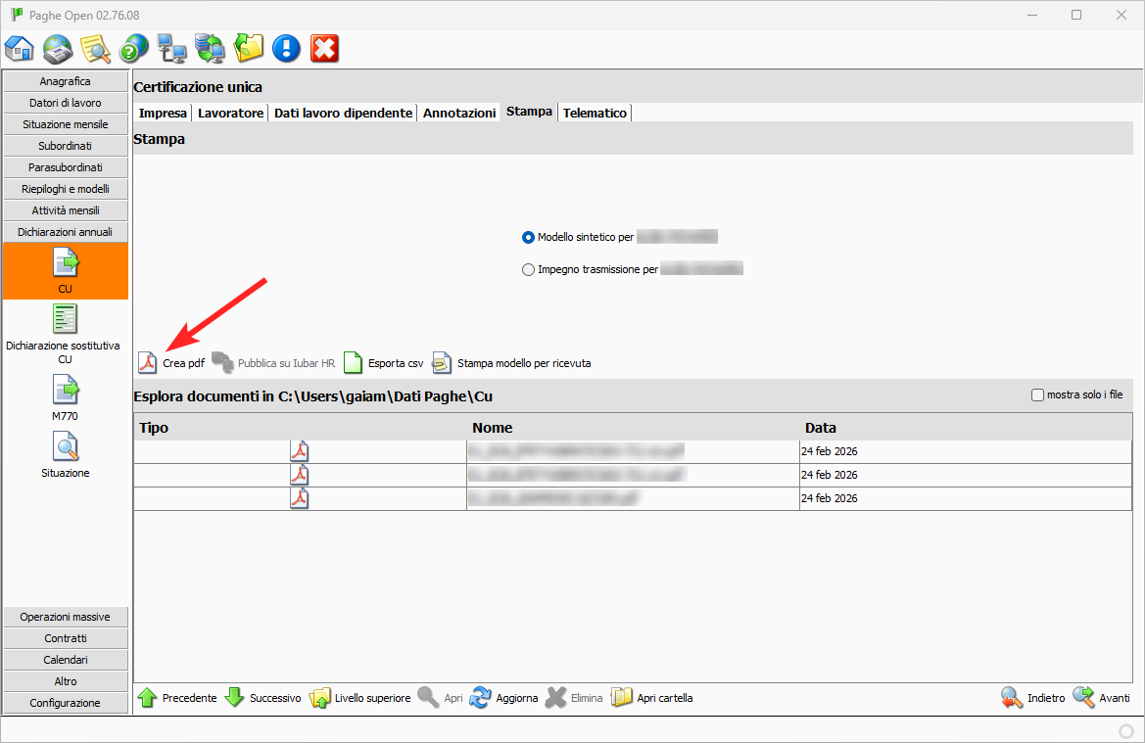Select Impegno trasmissione radio button

529,269
